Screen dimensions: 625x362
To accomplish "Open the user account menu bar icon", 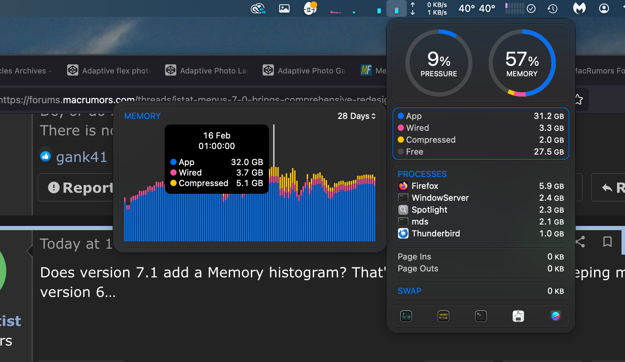I will pos(604,8).
